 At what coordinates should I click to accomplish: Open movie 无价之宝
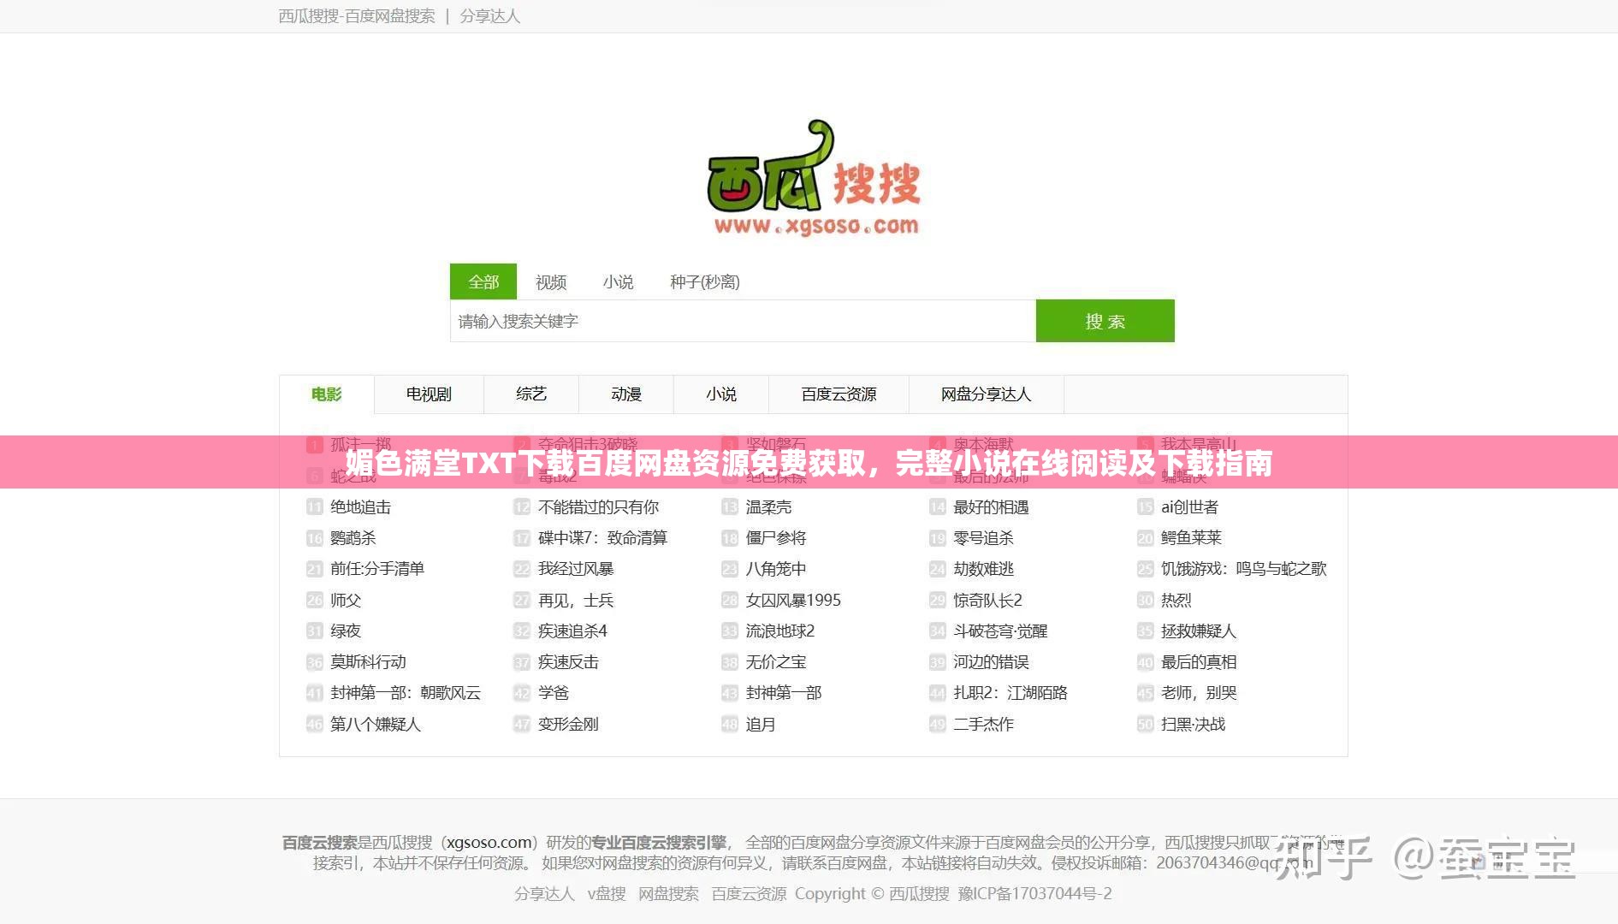(x=775, y=662)
